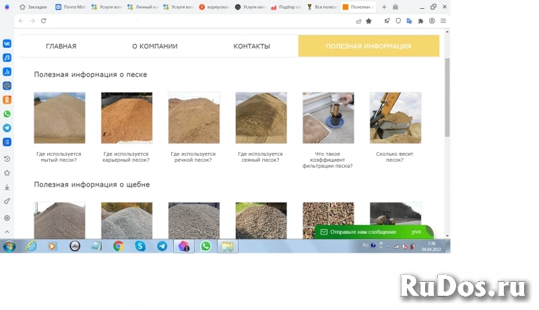539x310 pixels.
Task: Open new tab with plus button
Action: tap(384, 7)
